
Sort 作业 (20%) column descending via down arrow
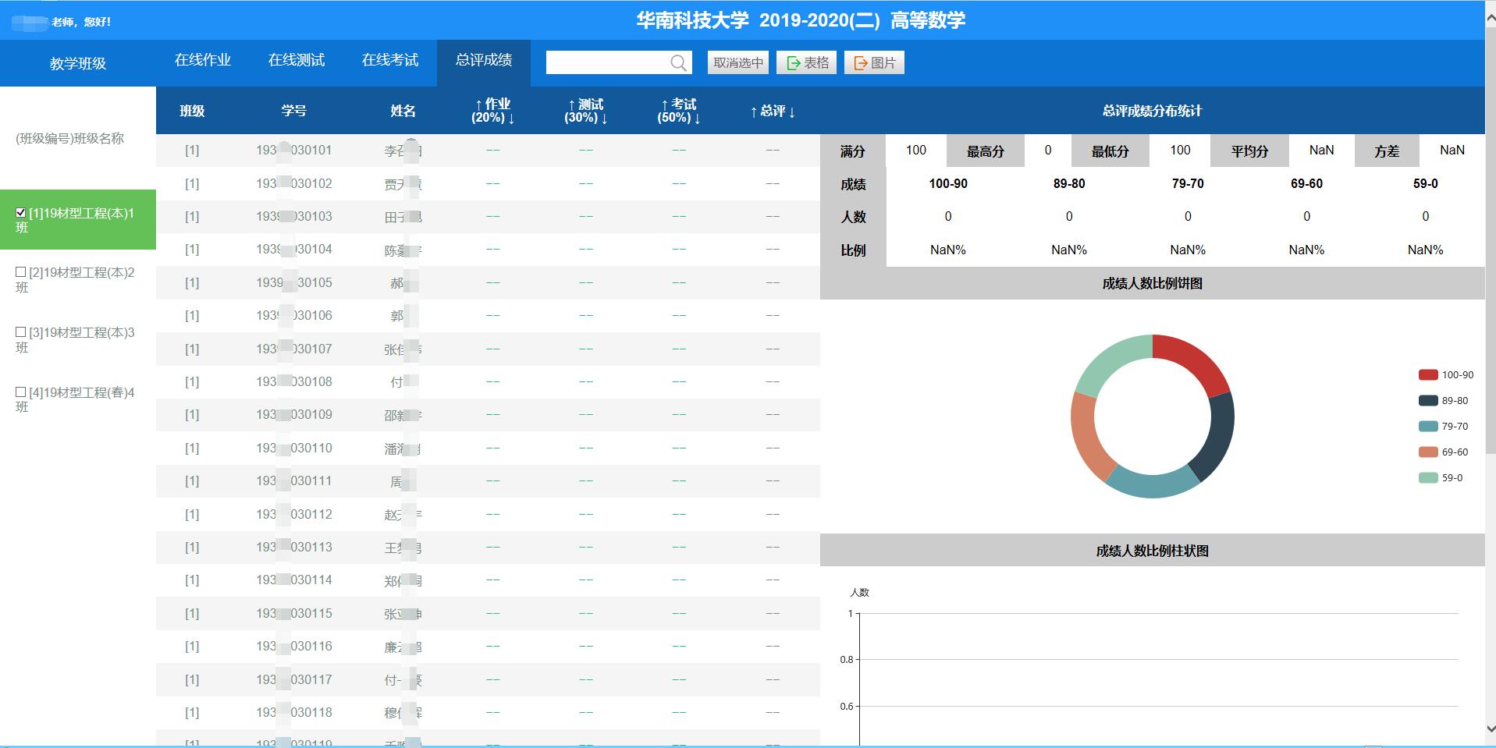511,119
